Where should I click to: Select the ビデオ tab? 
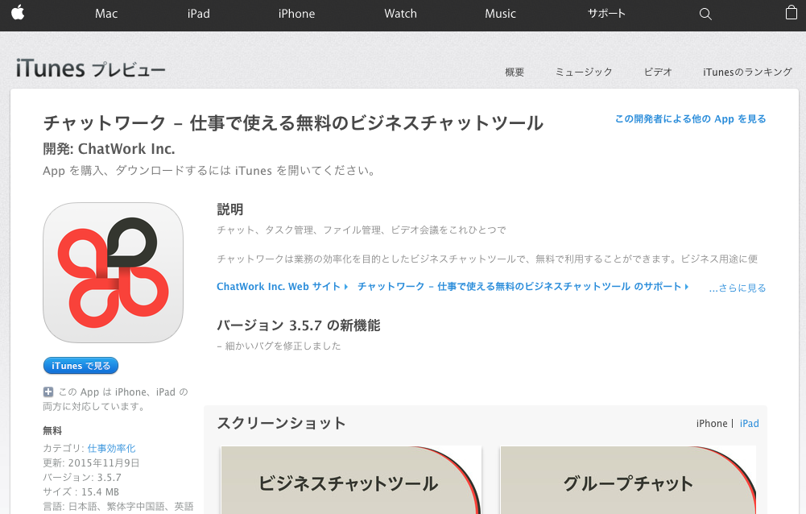click(x=658, y=72)
